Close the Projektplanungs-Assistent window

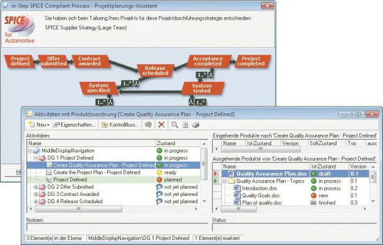(267, 6)
